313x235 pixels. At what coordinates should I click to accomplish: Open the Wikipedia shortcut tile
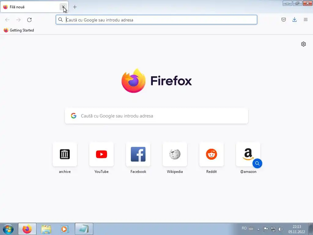coord(175,154)
